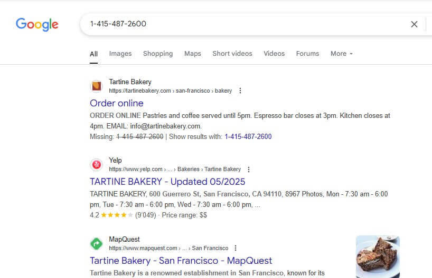
Task: Click the mapquest.com breadcrumb URL
Action: [x=168, y=248]
